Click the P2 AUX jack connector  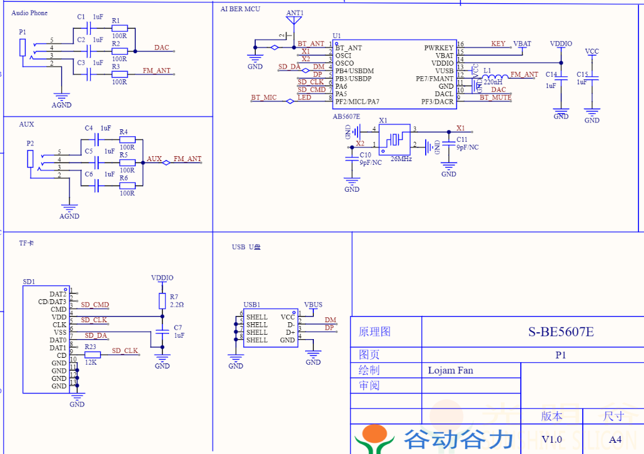31,159
